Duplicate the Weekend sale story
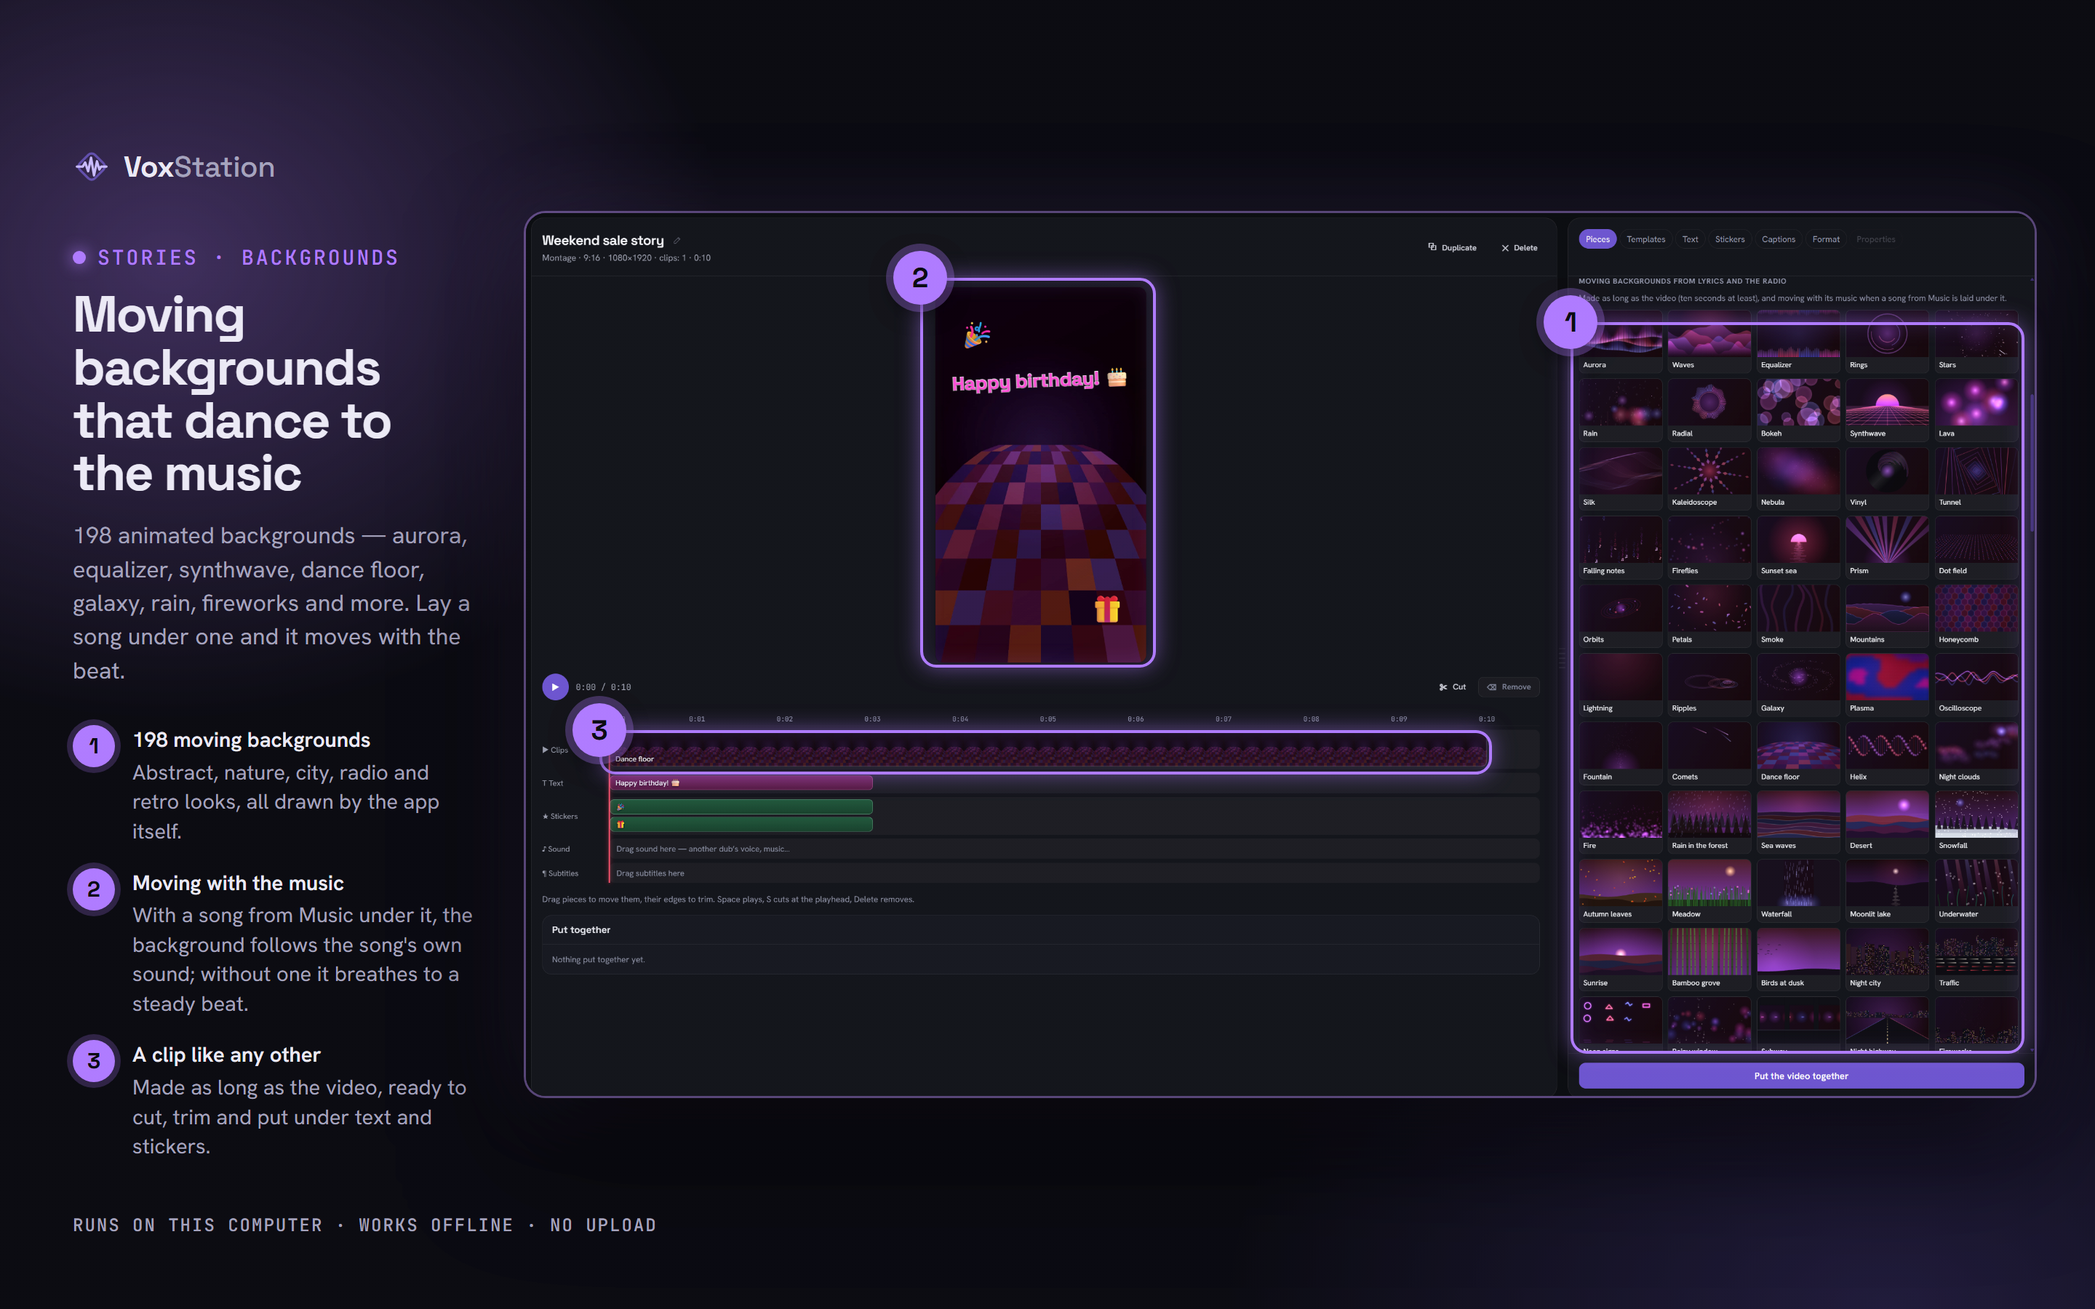The height and width of the screenshot is (1309, 2095). pyautogui.click(x=1452, y=247)
